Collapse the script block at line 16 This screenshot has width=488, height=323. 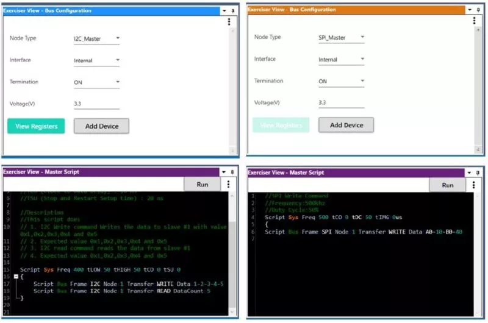tap(16, 277)
